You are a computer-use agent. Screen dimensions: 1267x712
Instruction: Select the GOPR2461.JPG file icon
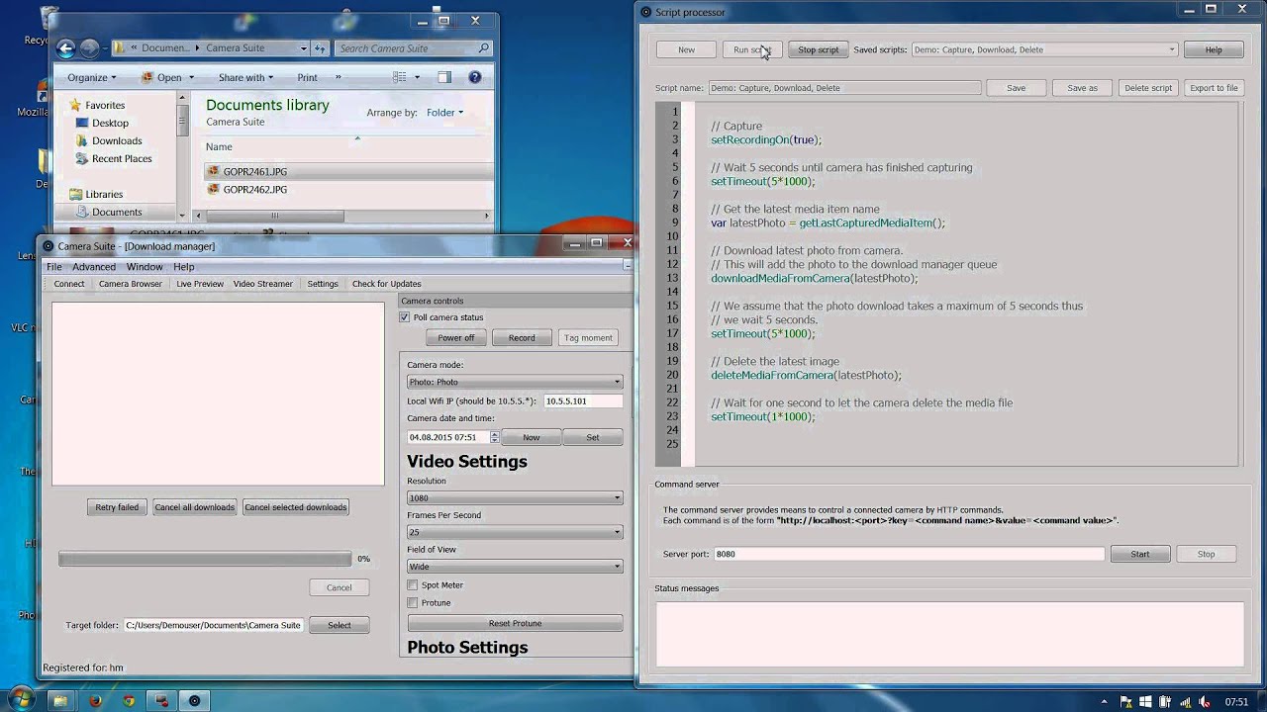(x=213, y=171)
